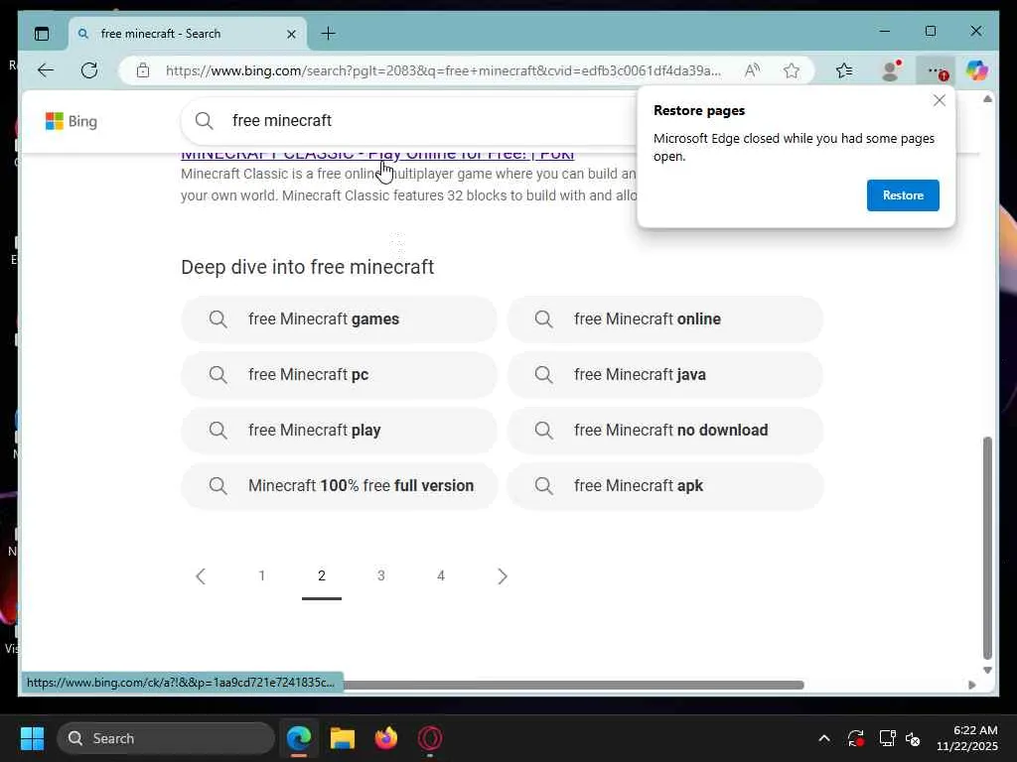Viewport: 1017px width, 762px height.
Task: Open the network display tray icon
Action: click(887, 738)
